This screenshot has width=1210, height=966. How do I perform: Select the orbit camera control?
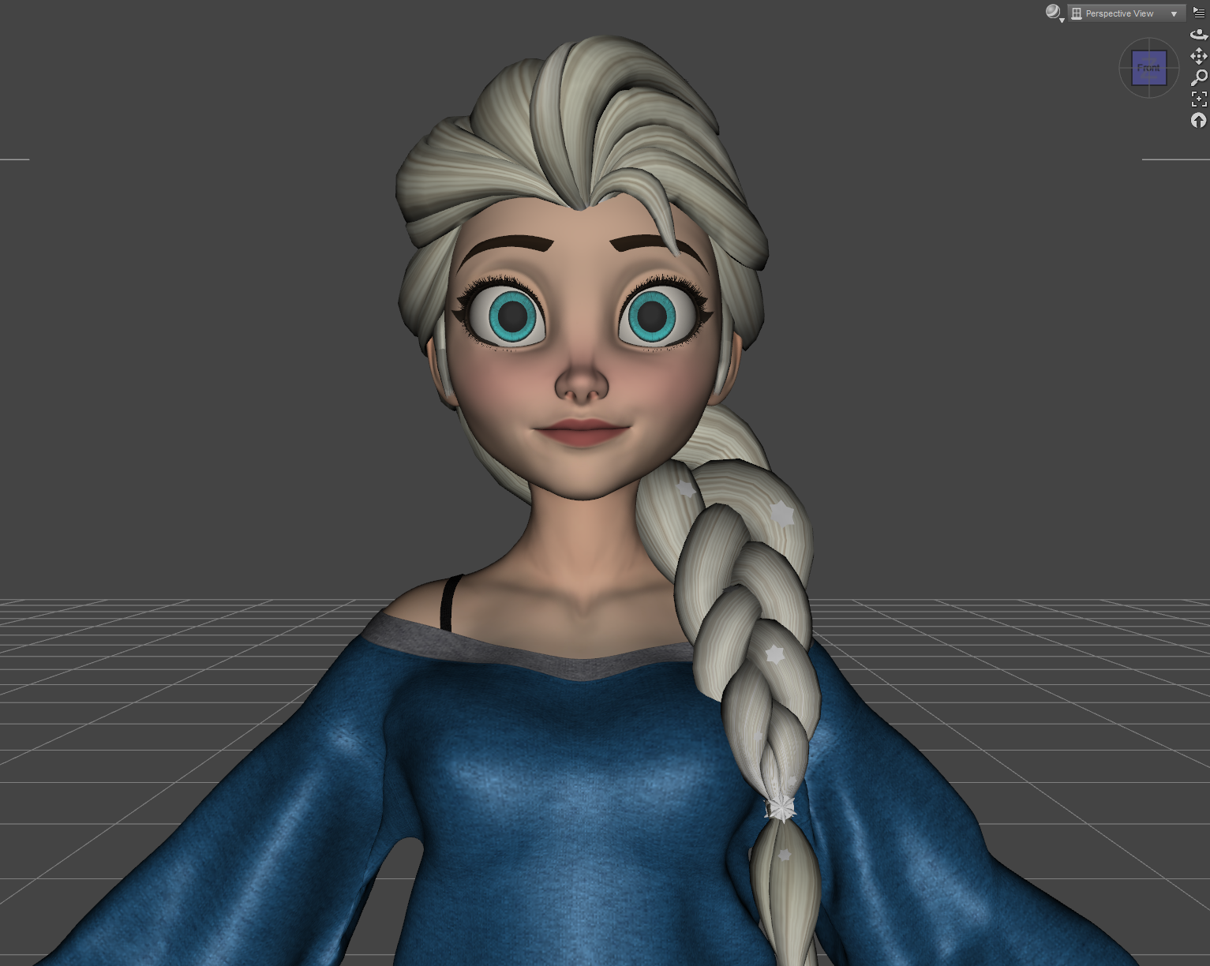click(1199, 34)
